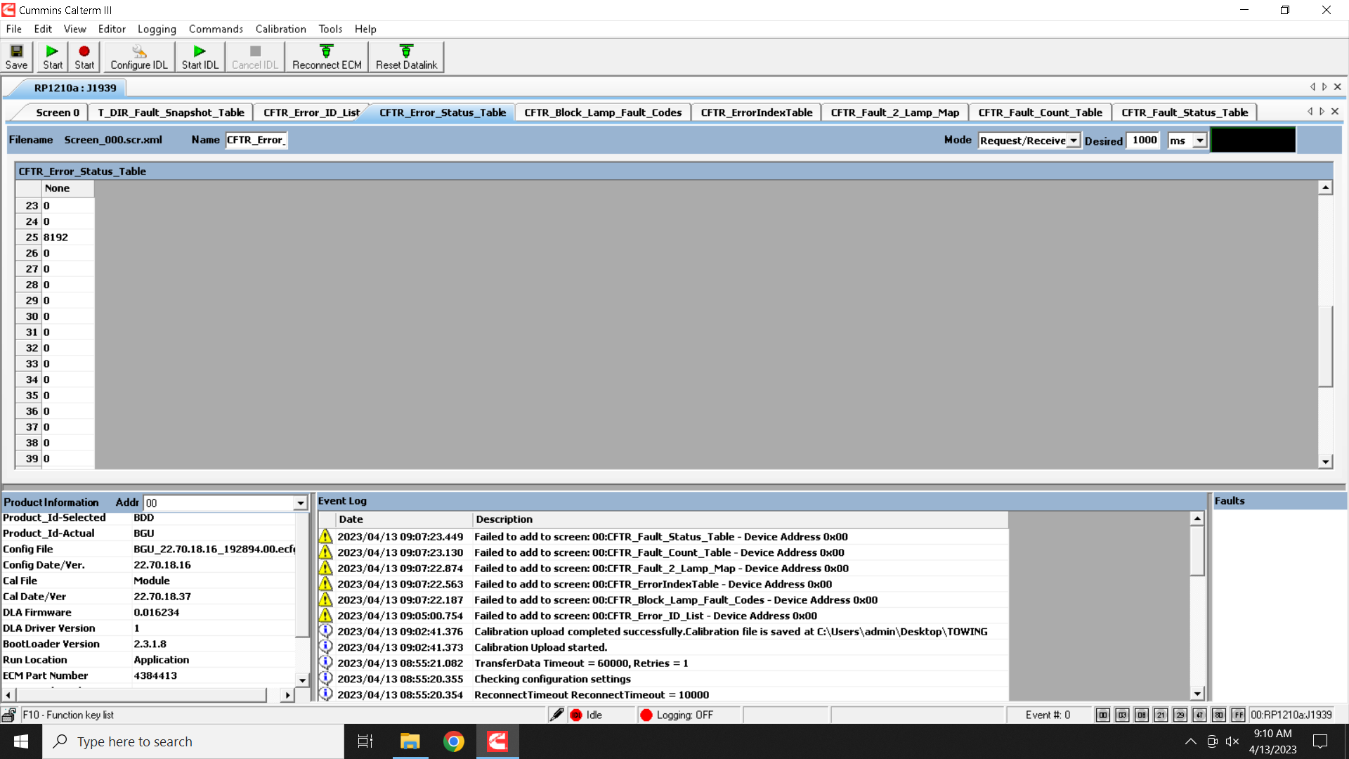The height and width of the screenshot is (759, 1349).
Task: Click the lock icon beside F10 hint
Action: pos(9,715)
